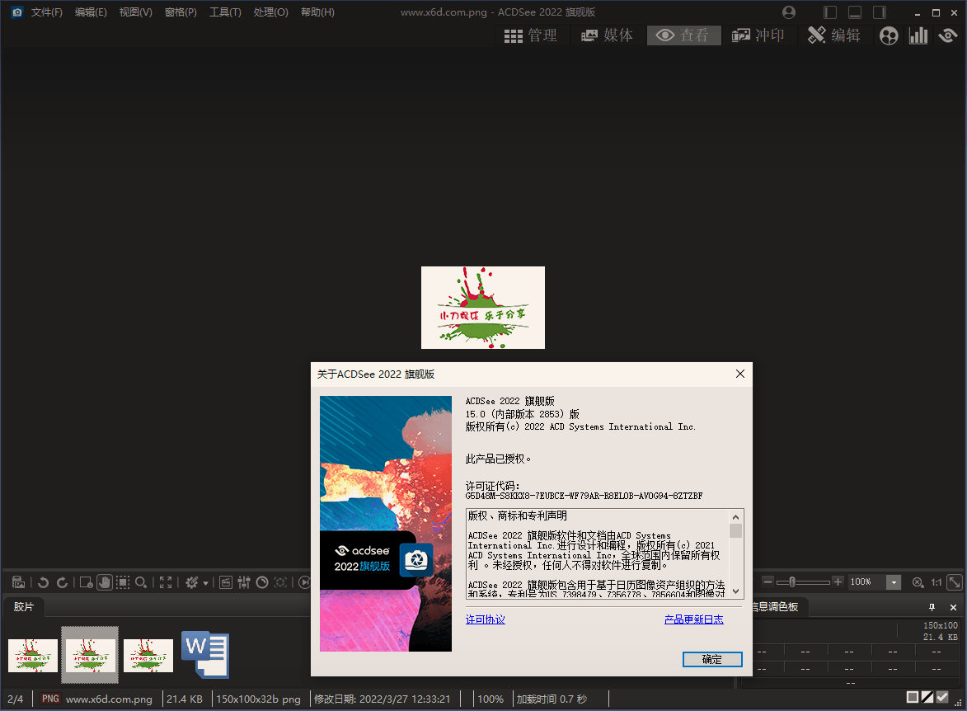Activate the rectangular selection tool icon
967x711 pixels.
[122, 582]
